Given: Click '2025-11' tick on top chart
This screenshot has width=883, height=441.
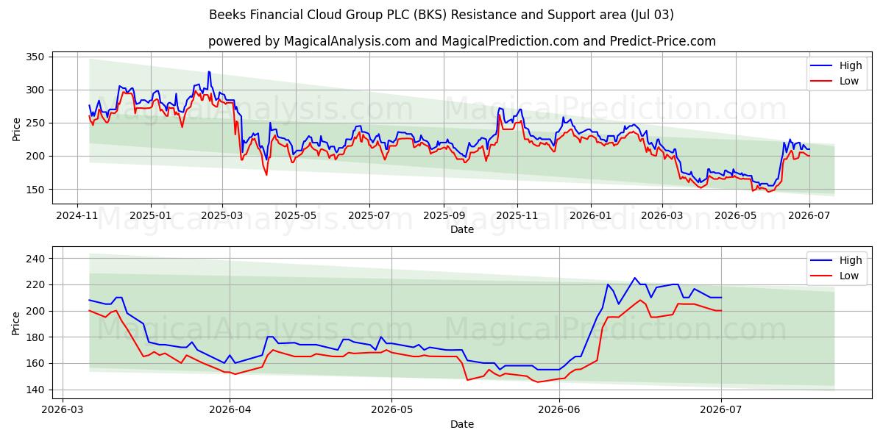Looking at the screenshot, I should pyautogui.click(x=517, y=216).
